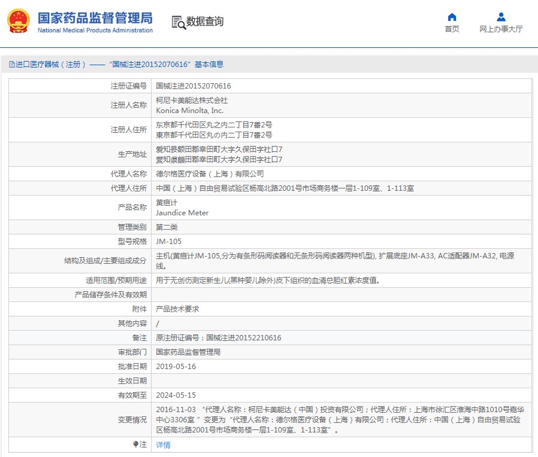Click the 型号规格 row label

pyautogui.click(x=132, y=242)
